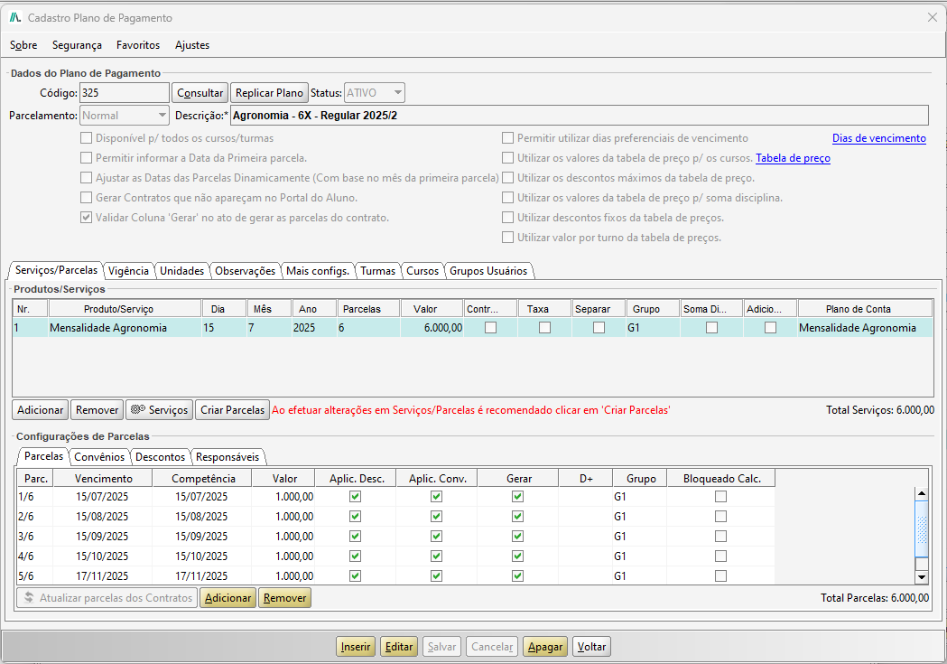The width and height of the screenshot is (947, 664).
Task: Click the Criar Parcelas button
Action: [233, 409]
